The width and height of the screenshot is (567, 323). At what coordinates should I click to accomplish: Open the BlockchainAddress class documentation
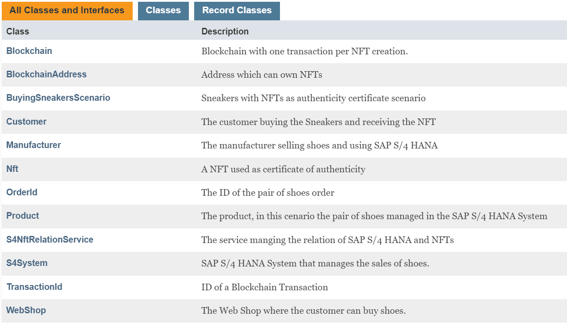click(x=46, y=74)
